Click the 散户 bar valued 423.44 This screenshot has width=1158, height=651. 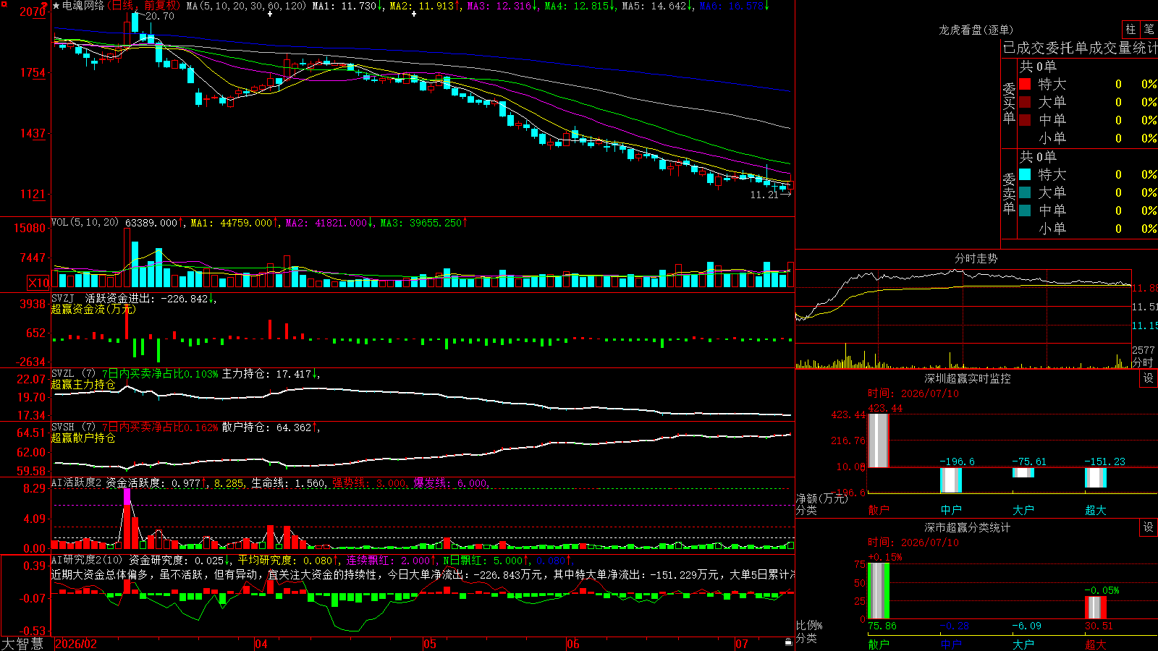tap(879, 441)
